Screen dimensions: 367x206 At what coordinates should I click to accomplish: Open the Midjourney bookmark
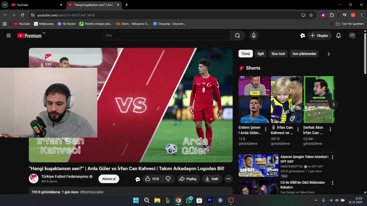[44, 24]
